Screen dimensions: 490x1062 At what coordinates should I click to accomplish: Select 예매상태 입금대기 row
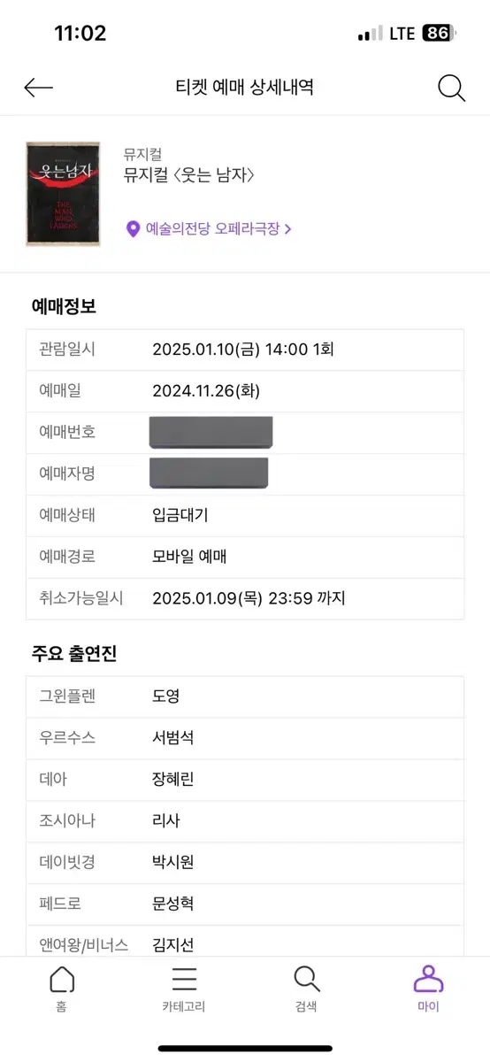click(x=245, y=515)
